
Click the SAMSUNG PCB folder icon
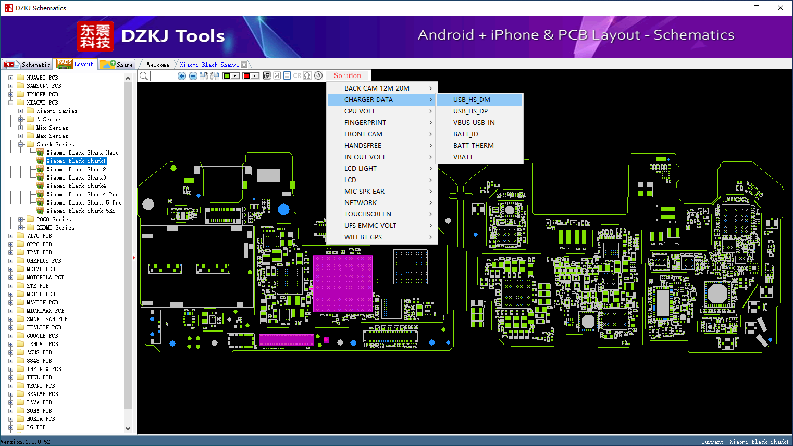tap(20, 86)
